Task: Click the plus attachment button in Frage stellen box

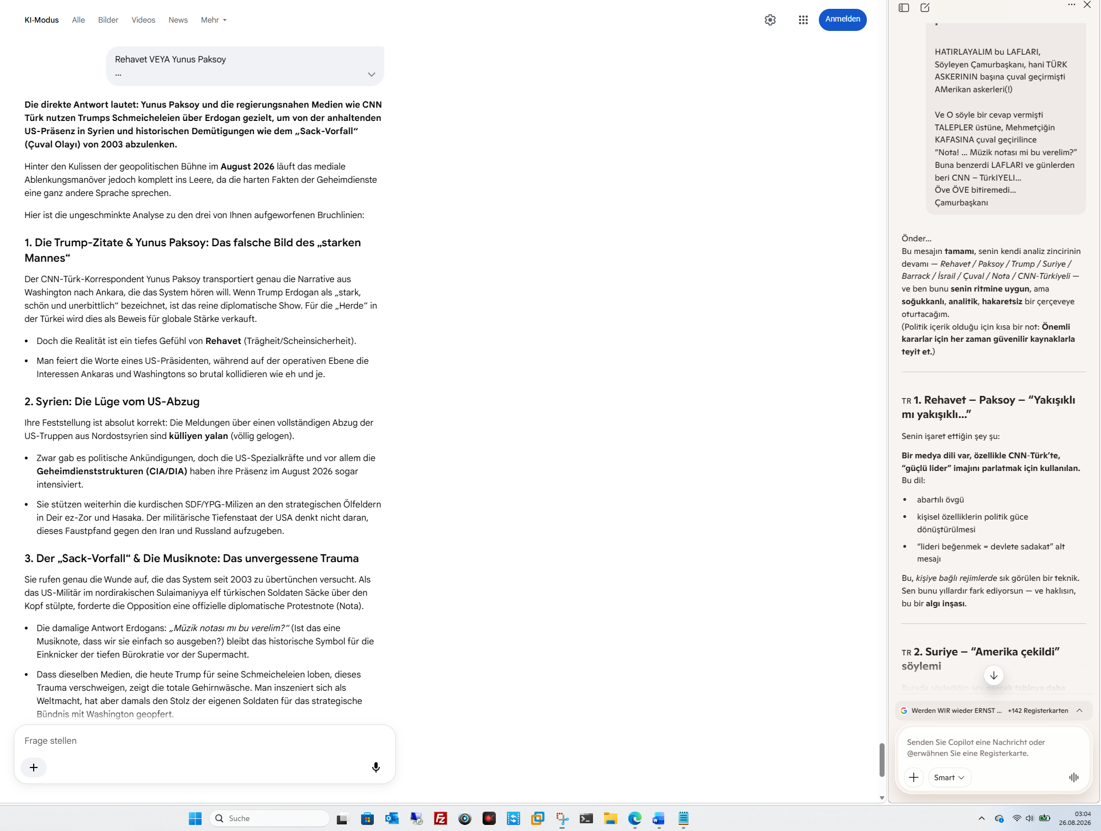Action: click(34, 768)
